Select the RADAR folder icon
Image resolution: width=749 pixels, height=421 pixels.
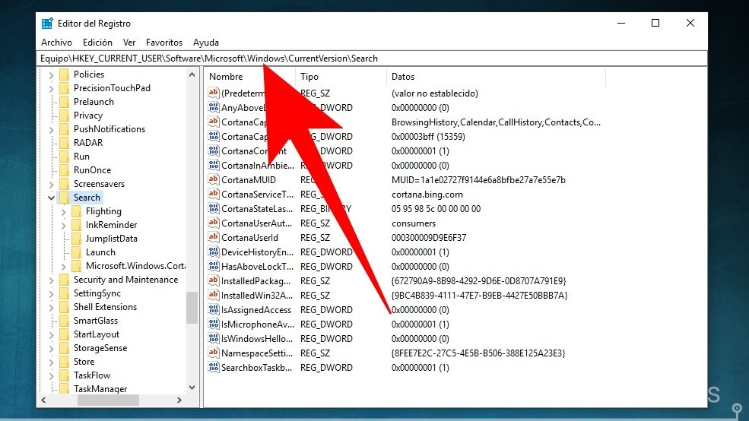[64, 143]
